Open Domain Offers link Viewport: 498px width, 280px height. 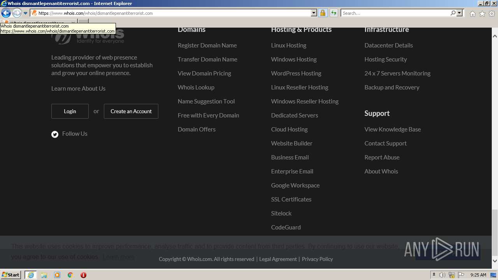196,129
